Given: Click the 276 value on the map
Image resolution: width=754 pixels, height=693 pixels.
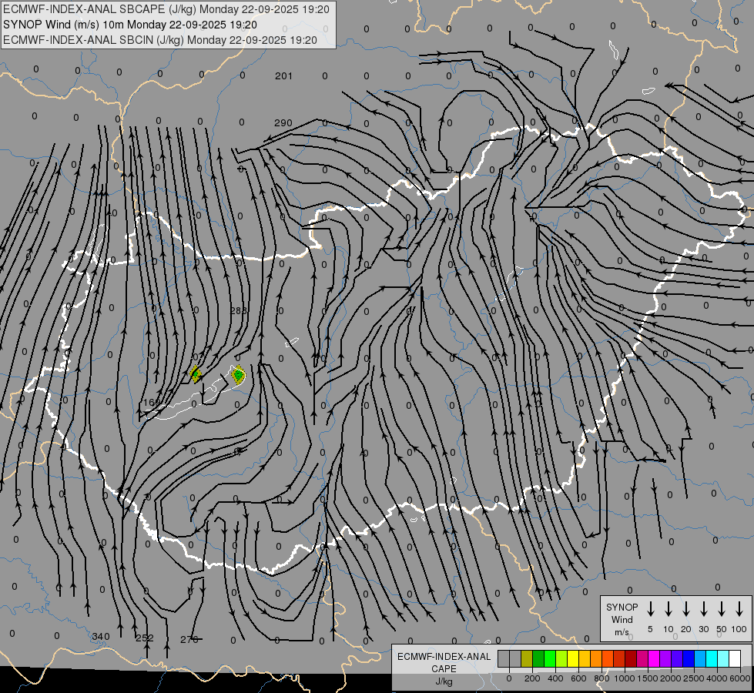Looking at the screenshot, I should point(189,640).
